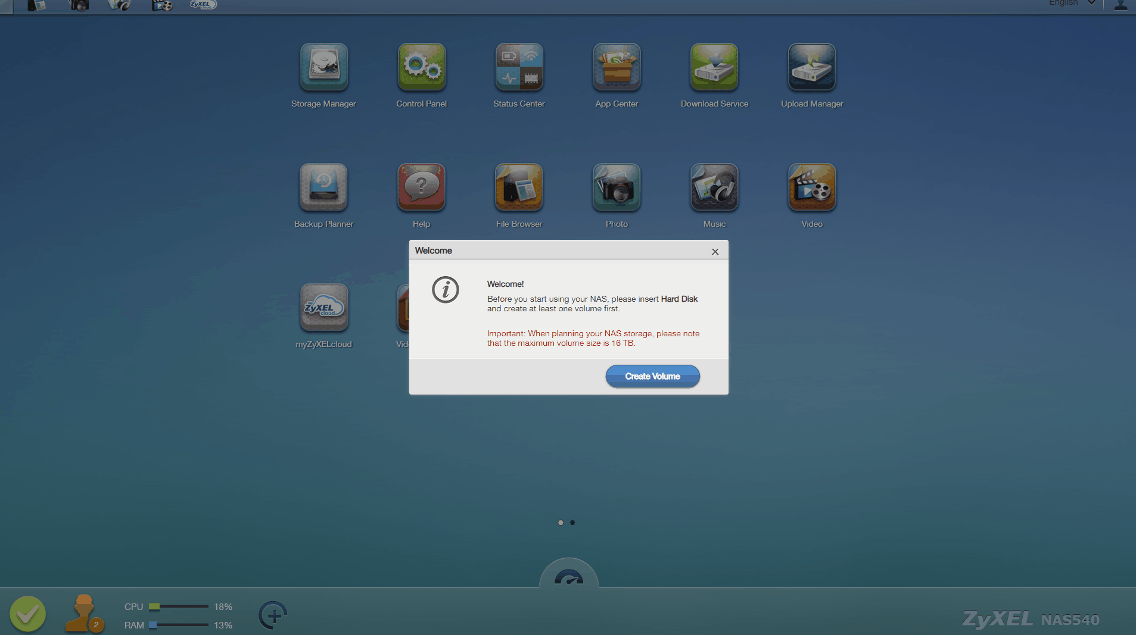
Task: Open ZyXEL cloud shortcut in top bar
Action: 203,4
